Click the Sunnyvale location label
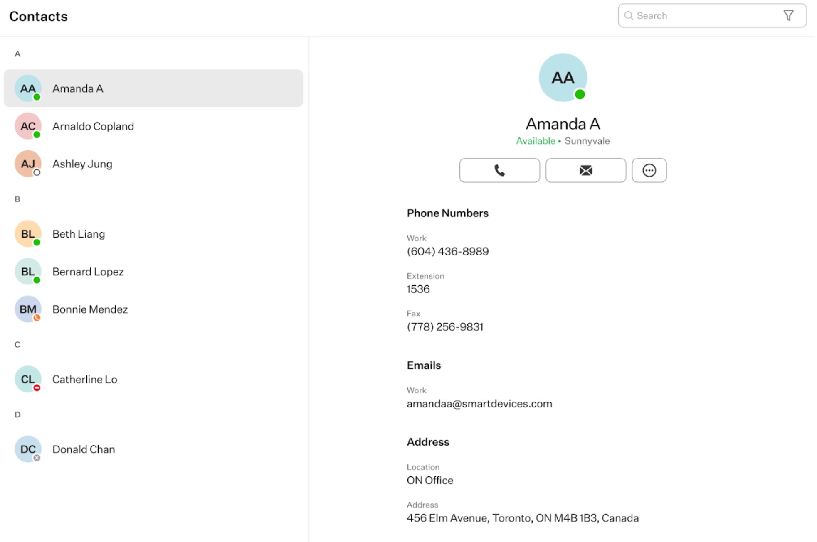The image size is (817, 542). [x=587, y=141]
